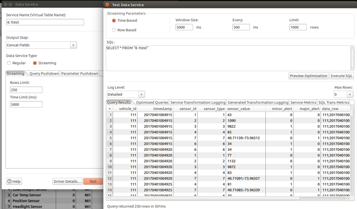Open the Parameter Pushdown tab
This screenshot has width=357, height=209.
[79, 74]
